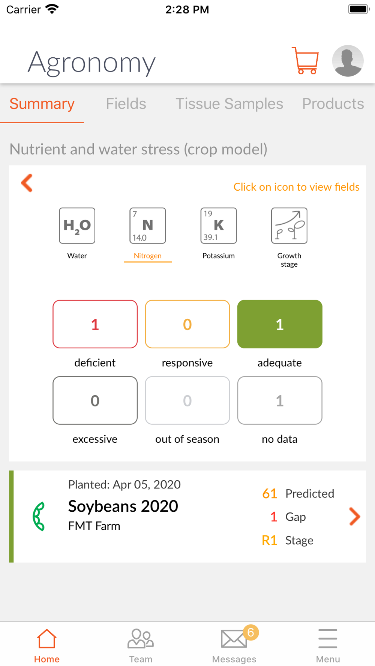
Task: Open the Products tab
Action: pyautogui.click(x=333, y=104)
